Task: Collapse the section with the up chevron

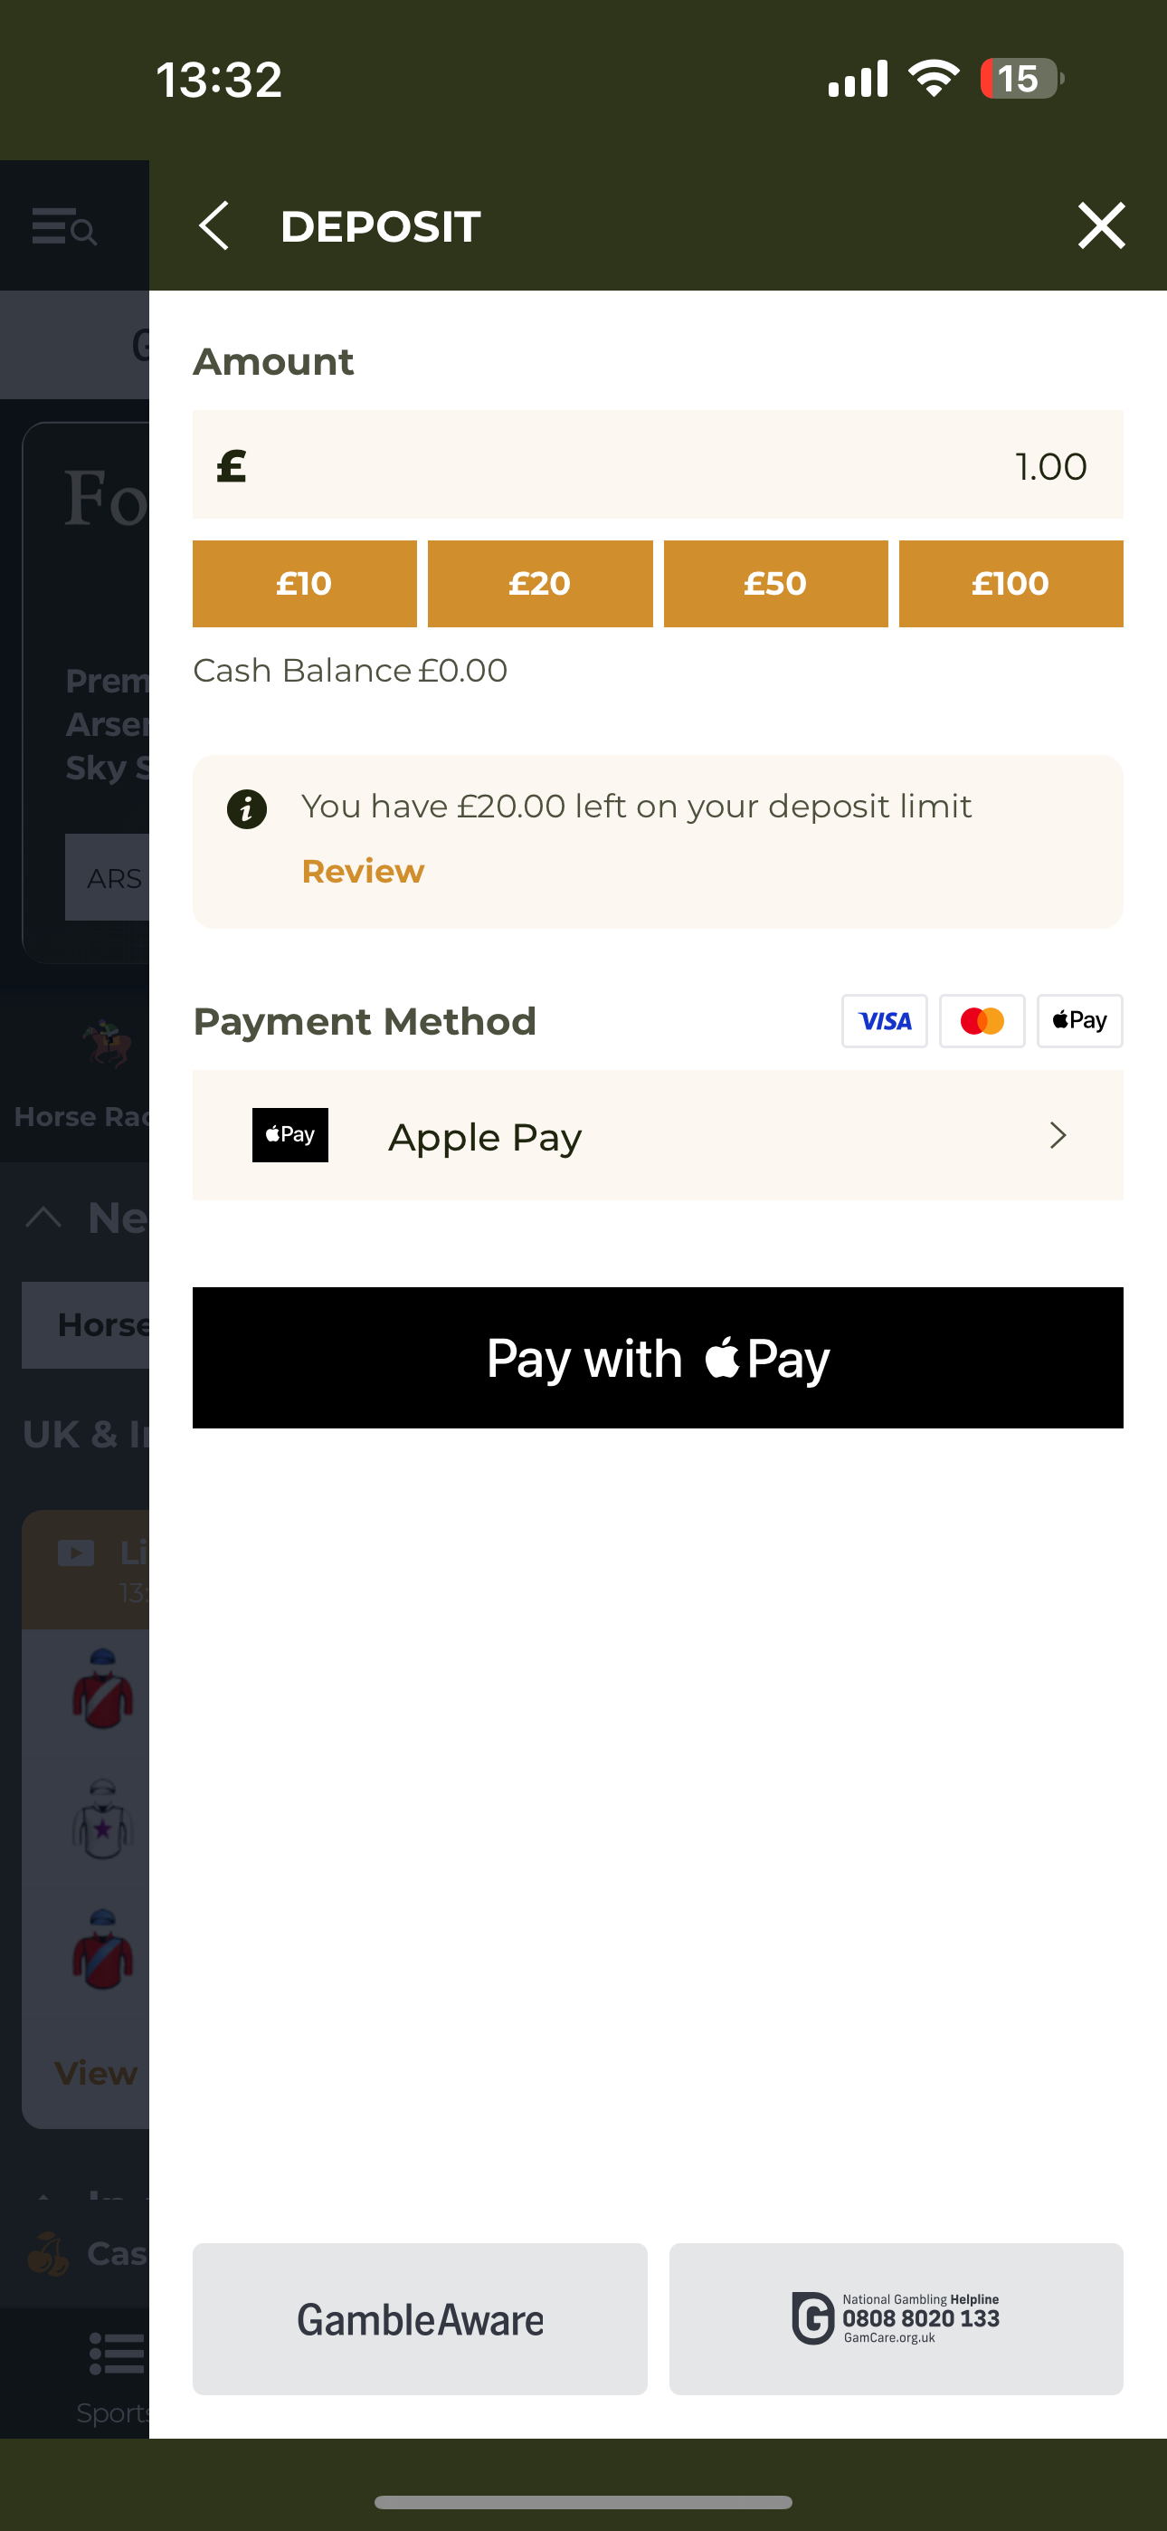Action: click(43, 1218)
